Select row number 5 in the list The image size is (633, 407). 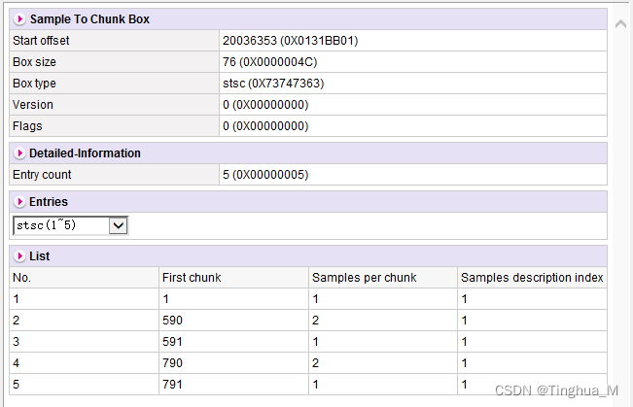[x=17, y=385]
